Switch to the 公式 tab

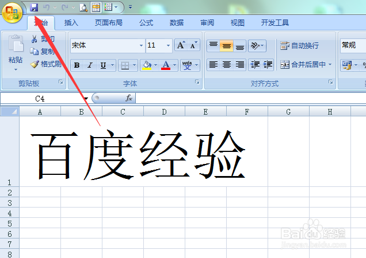coord(146,22)
